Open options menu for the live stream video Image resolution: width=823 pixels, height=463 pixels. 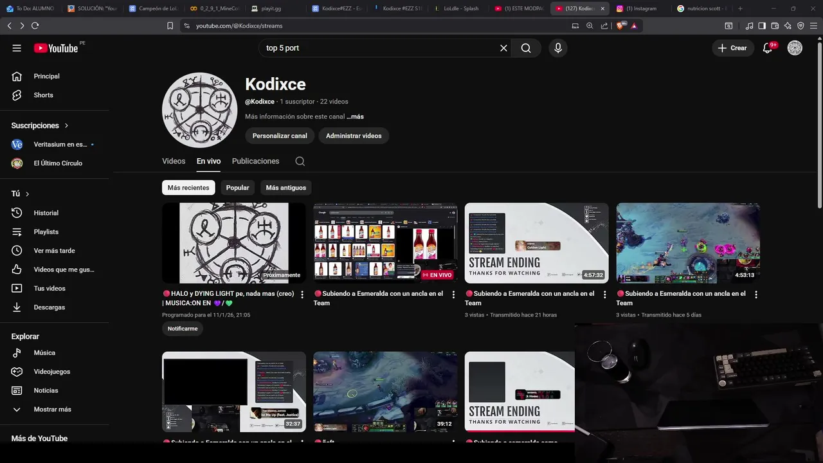[453, 295]
